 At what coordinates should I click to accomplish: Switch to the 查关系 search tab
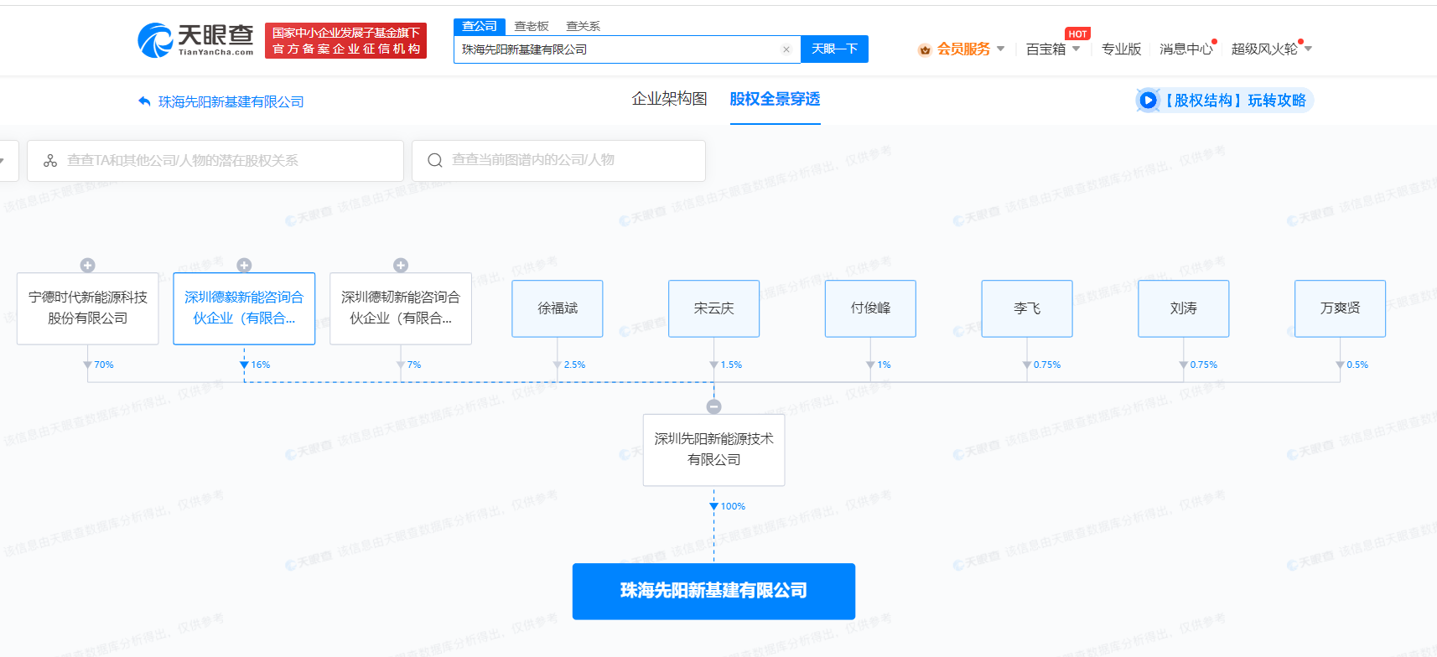pyautogui.click(x=584, y=26)
